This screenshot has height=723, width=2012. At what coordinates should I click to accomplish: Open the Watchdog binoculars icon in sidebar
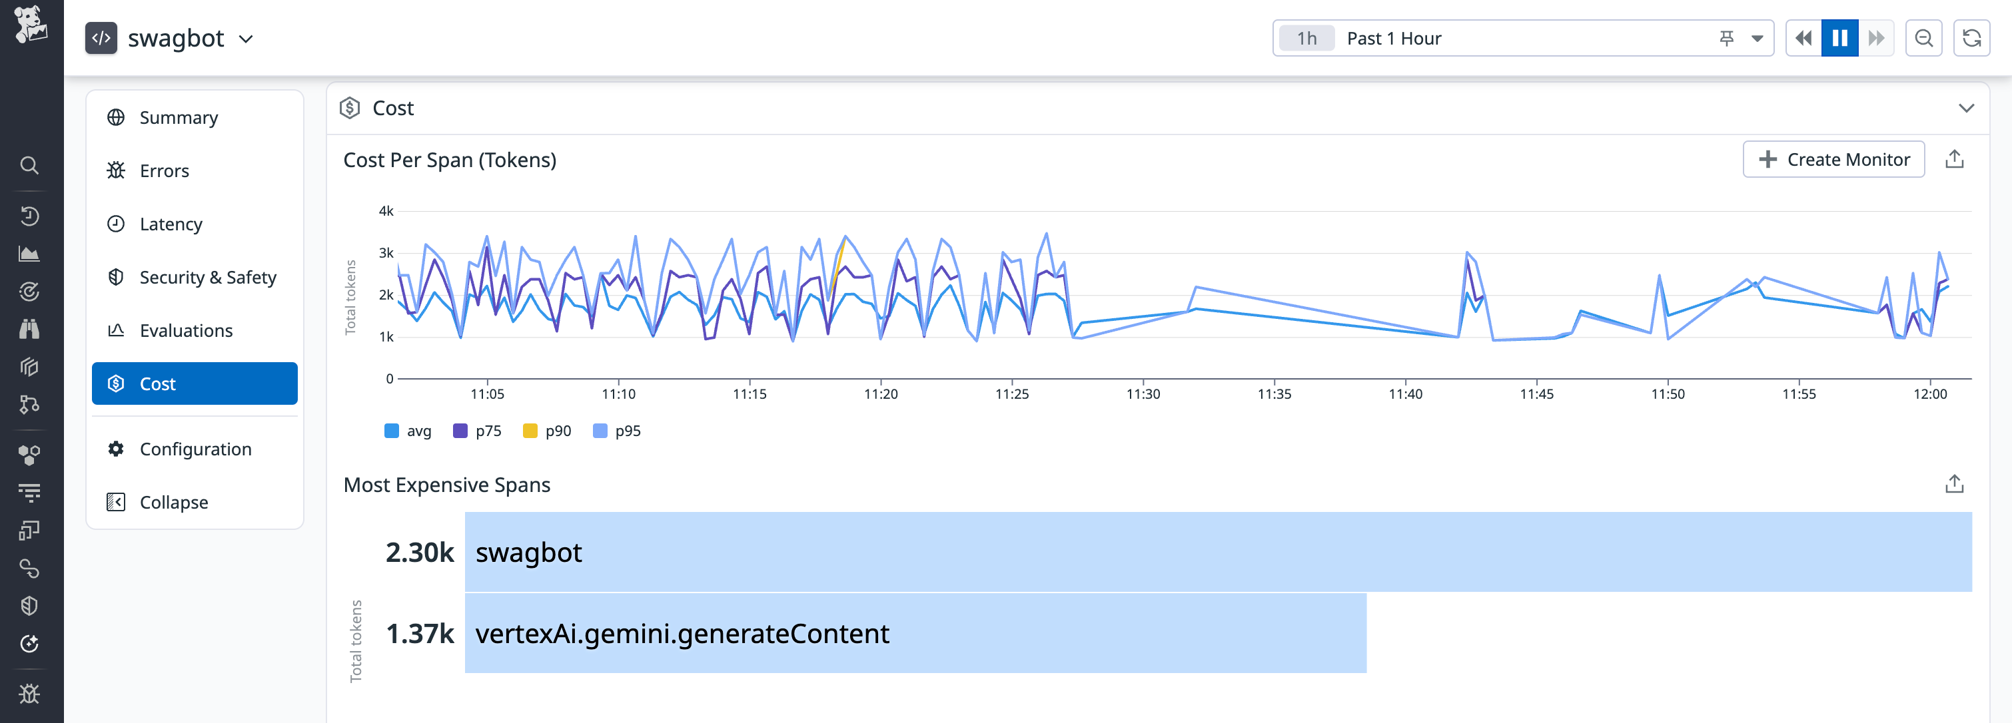click(30, 329)
